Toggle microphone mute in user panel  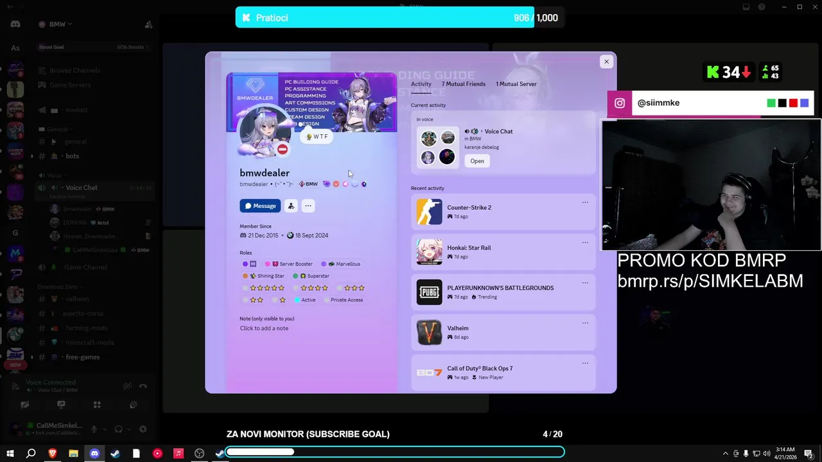coord(94,429)
